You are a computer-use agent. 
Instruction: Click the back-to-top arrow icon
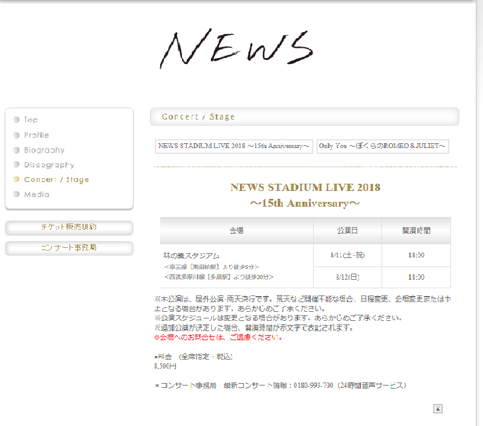pyautogui.click(x=438, y=409)
